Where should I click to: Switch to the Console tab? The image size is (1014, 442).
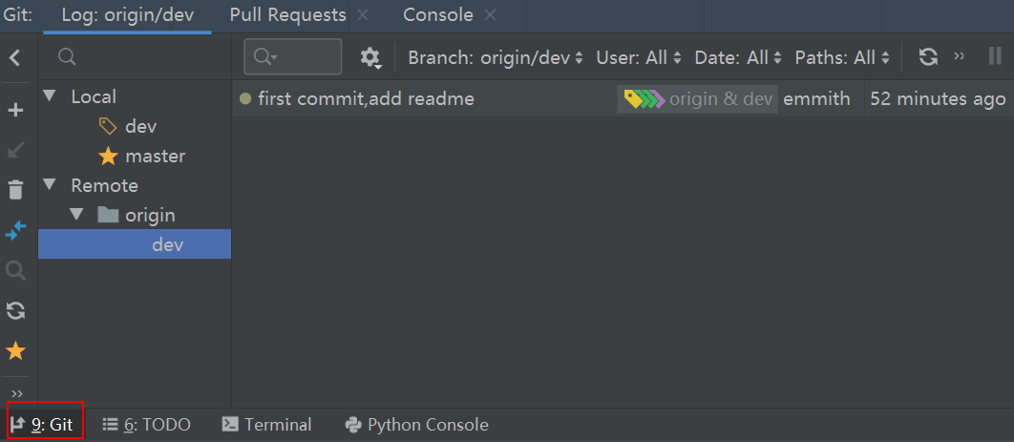[x=437, y=15]
